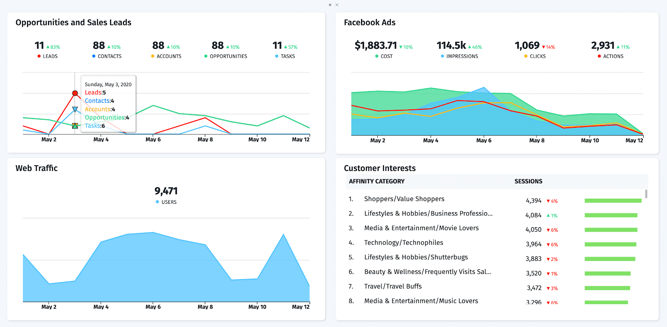Click the 1,069 clicks value
This screenshot has height=327, width=667.
click(x=527, y=45)
